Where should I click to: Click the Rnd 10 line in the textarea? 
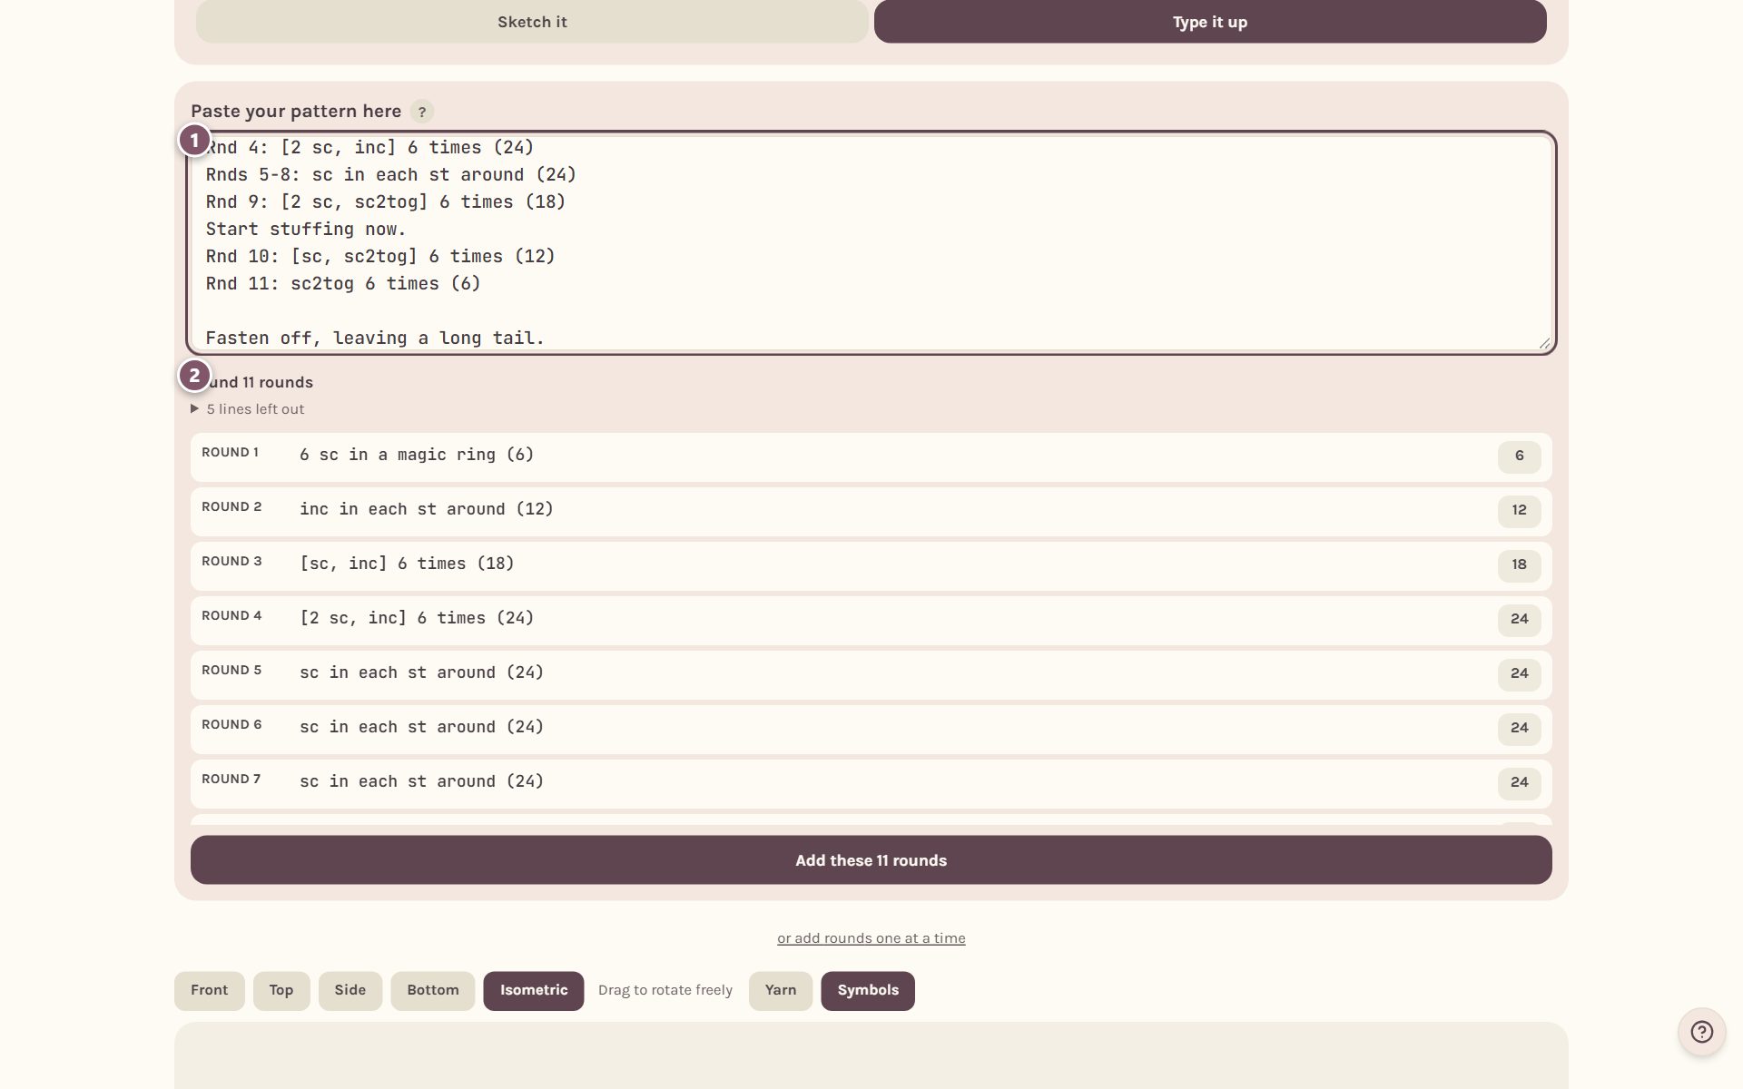[380, 257]
